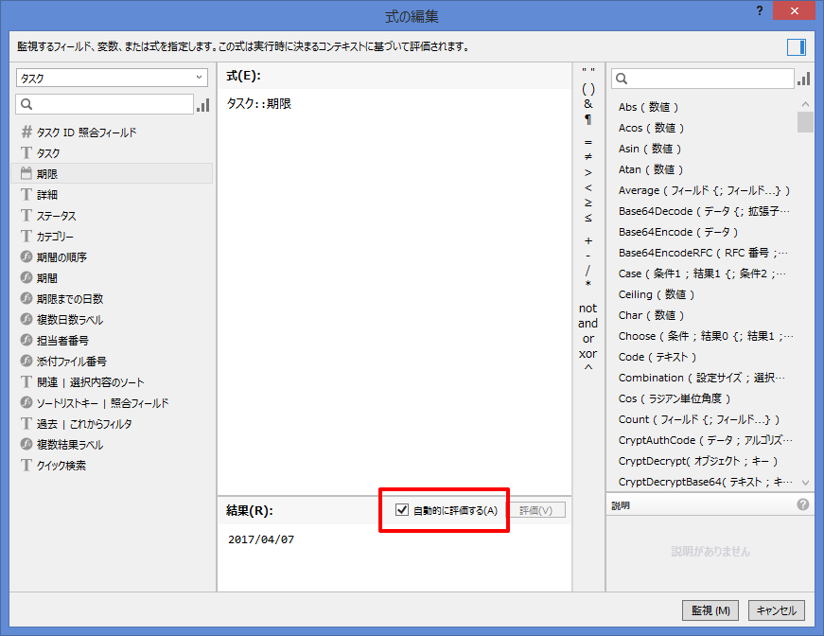Choose the Case function
This screenshot has width=824, height=636.
point(703,274)
